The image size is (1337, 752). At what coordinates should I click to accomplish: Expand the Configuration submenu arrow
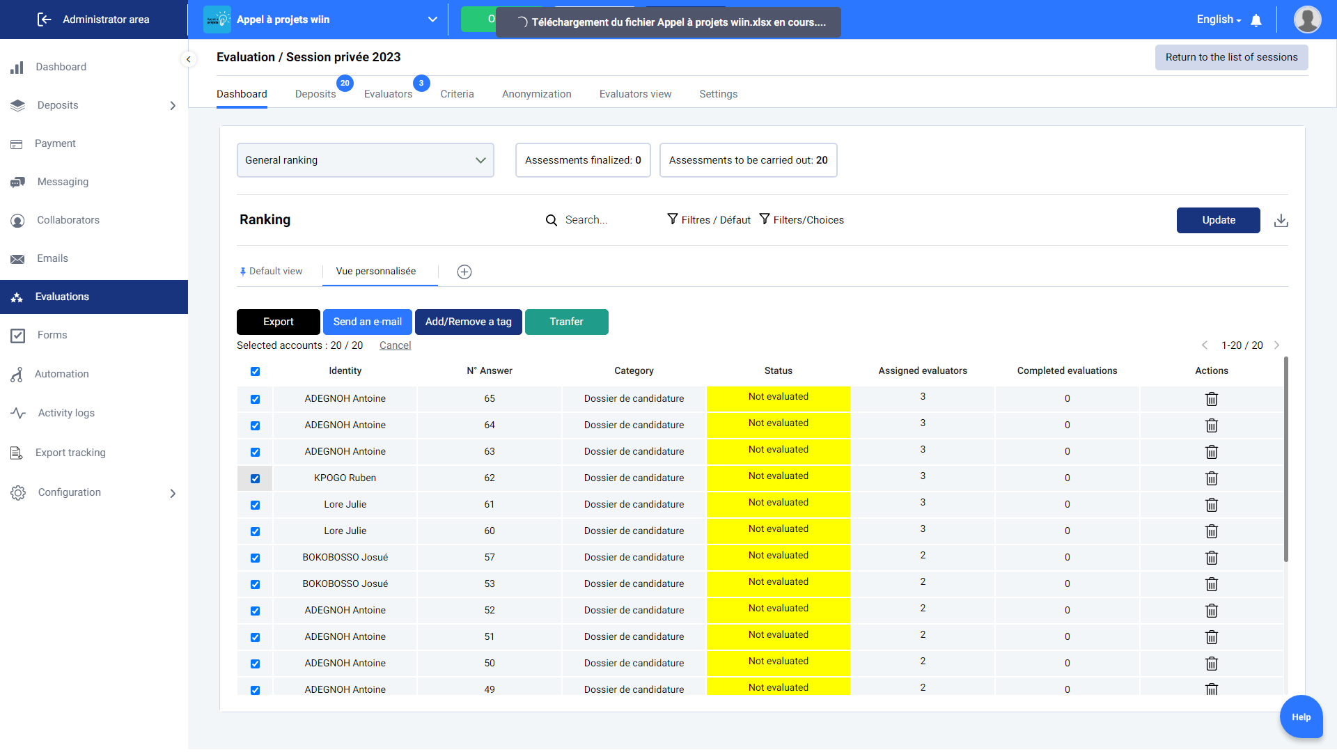coord(173,494)
